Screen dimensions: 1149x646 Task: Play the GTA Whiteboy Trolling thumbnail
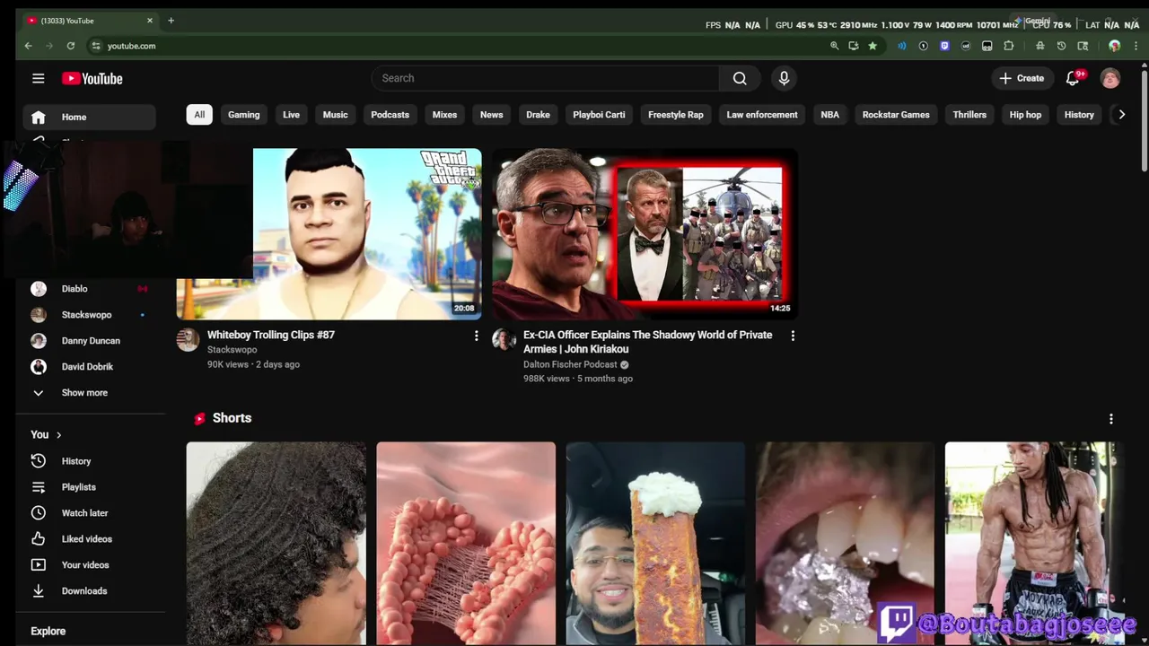click(367, 234)
